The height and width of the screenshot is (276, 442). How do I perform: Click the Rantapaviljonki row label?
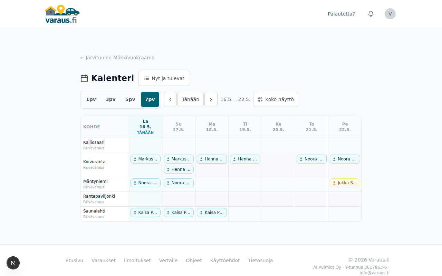[x=99, y=196]
